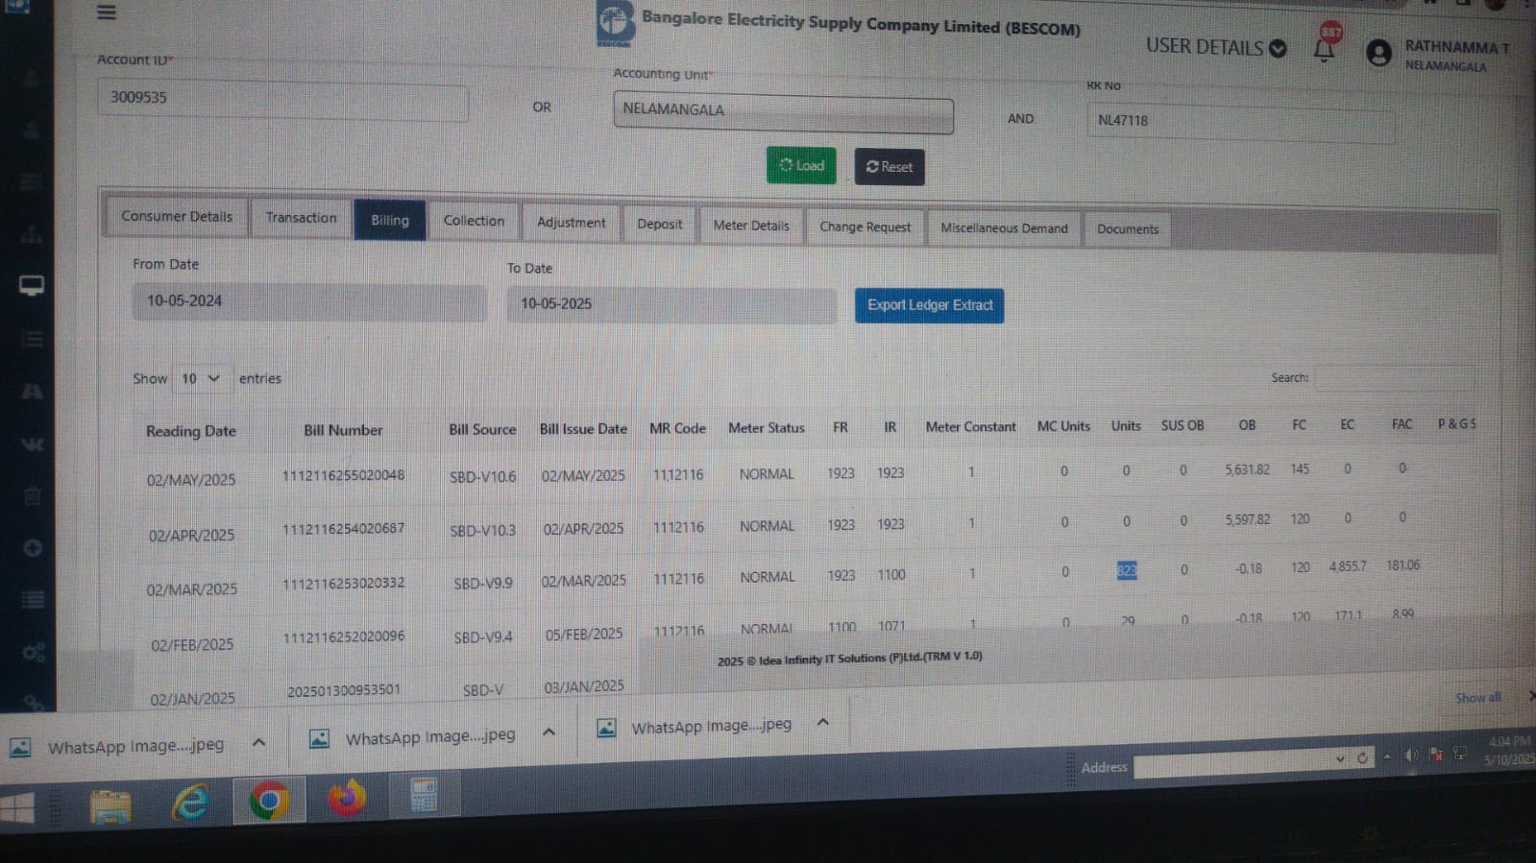Expand first WhatsApp Image download chevron
The image size is (1536, 863).
(x=258, y=742)
